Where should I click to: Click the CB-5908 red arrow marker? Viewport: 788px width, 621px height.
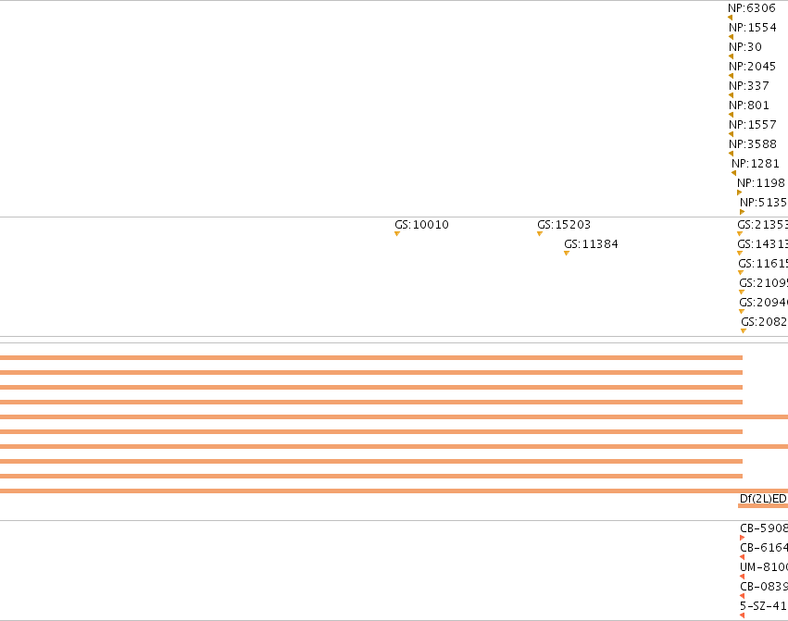pos(743,538)
